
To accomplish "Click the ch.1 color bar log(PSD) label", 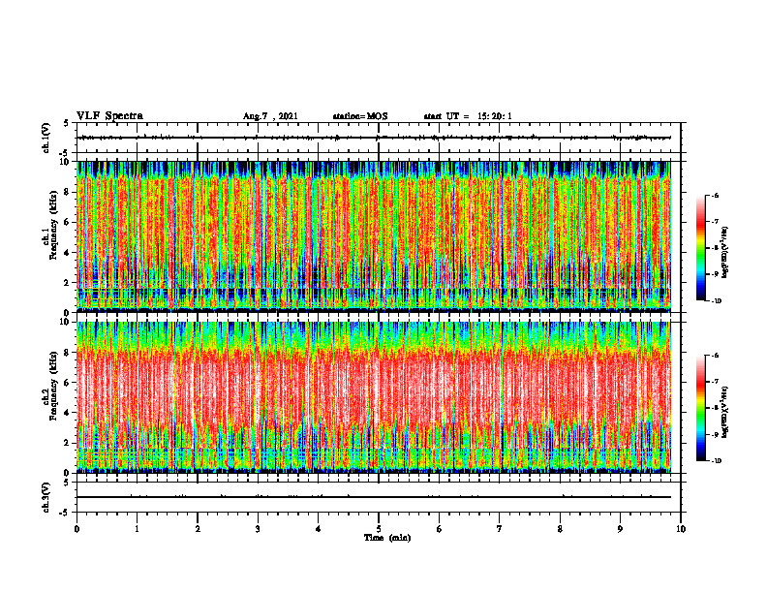I will tap(725, 253).
